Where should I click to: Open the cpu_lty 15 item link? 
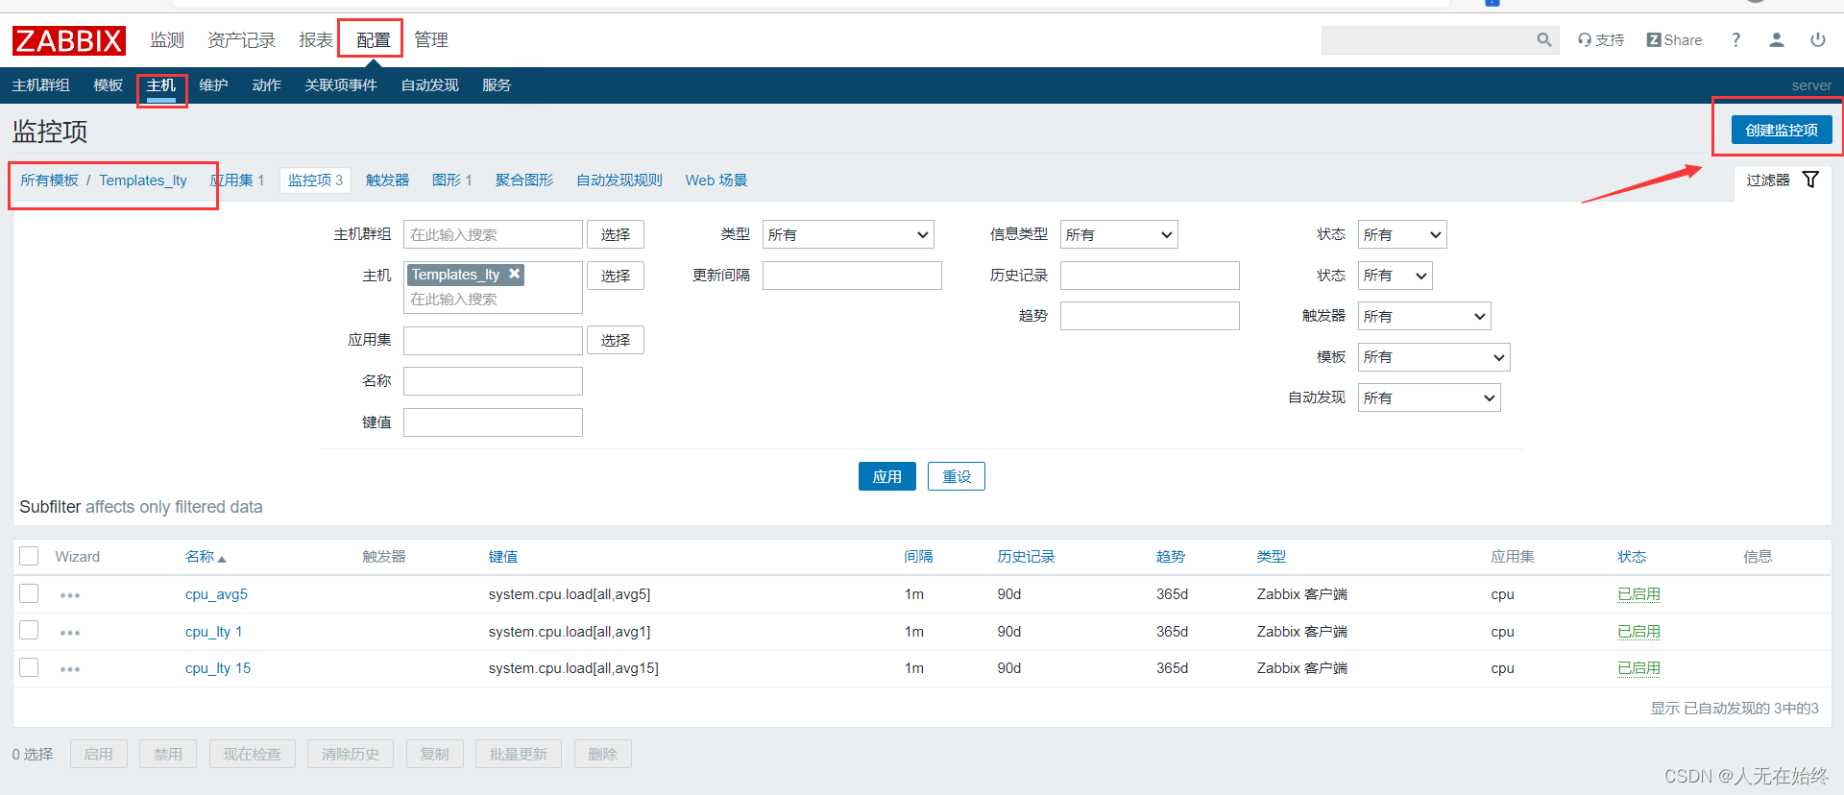(218, 668)
